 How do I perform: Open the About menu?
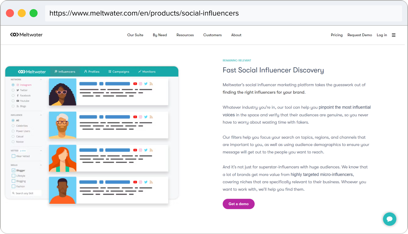coord(236,35)
